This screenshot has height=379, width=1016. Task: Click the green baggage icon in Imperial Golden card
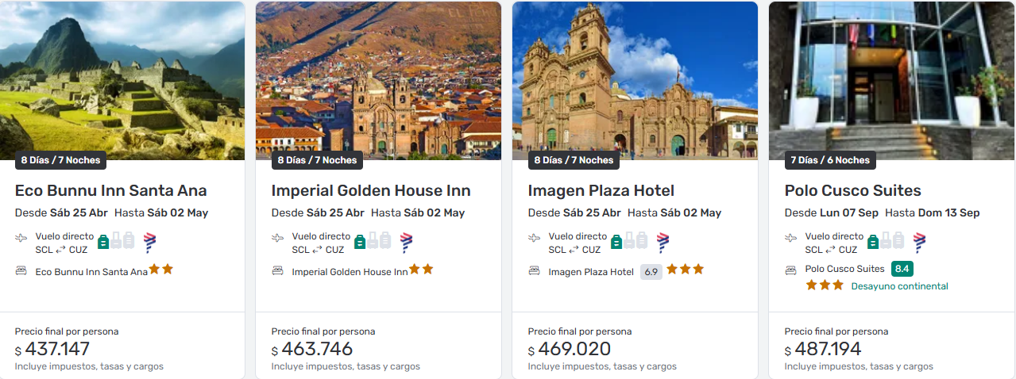click(x=360, y=241)
